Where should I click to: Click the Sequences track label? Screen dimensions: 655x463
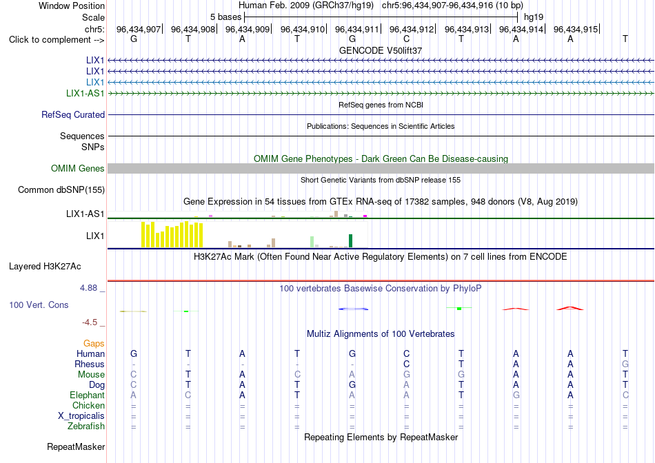click(x=82, y=136)
